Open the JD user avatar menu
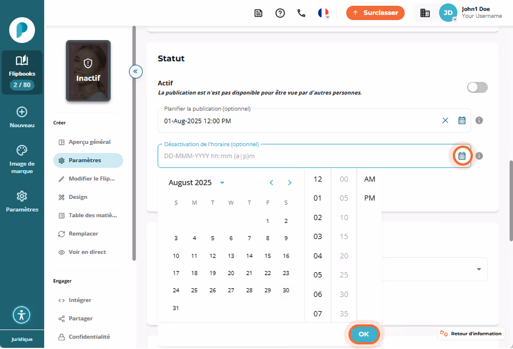The height and width of the screenshot is (349, 513). coord(448,13)
